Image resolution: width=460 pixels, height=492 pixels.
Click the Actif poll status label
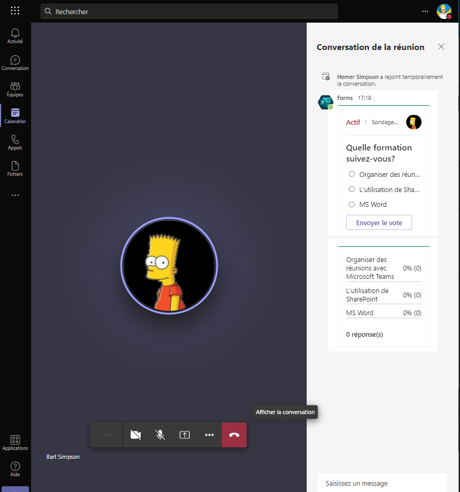tap(353, 123)
